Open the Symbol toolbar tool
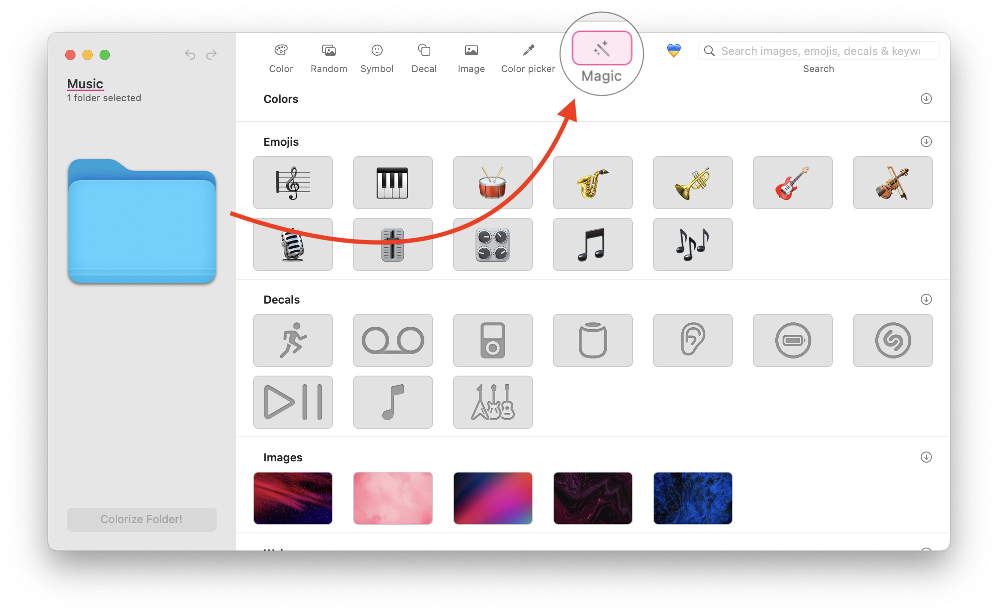This screenshot has height=614, width=998. [377, 58]
